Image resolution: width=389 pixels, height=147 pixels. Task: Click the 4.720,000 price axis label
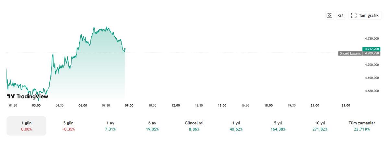pyautogui.click(x=371, y=38)
